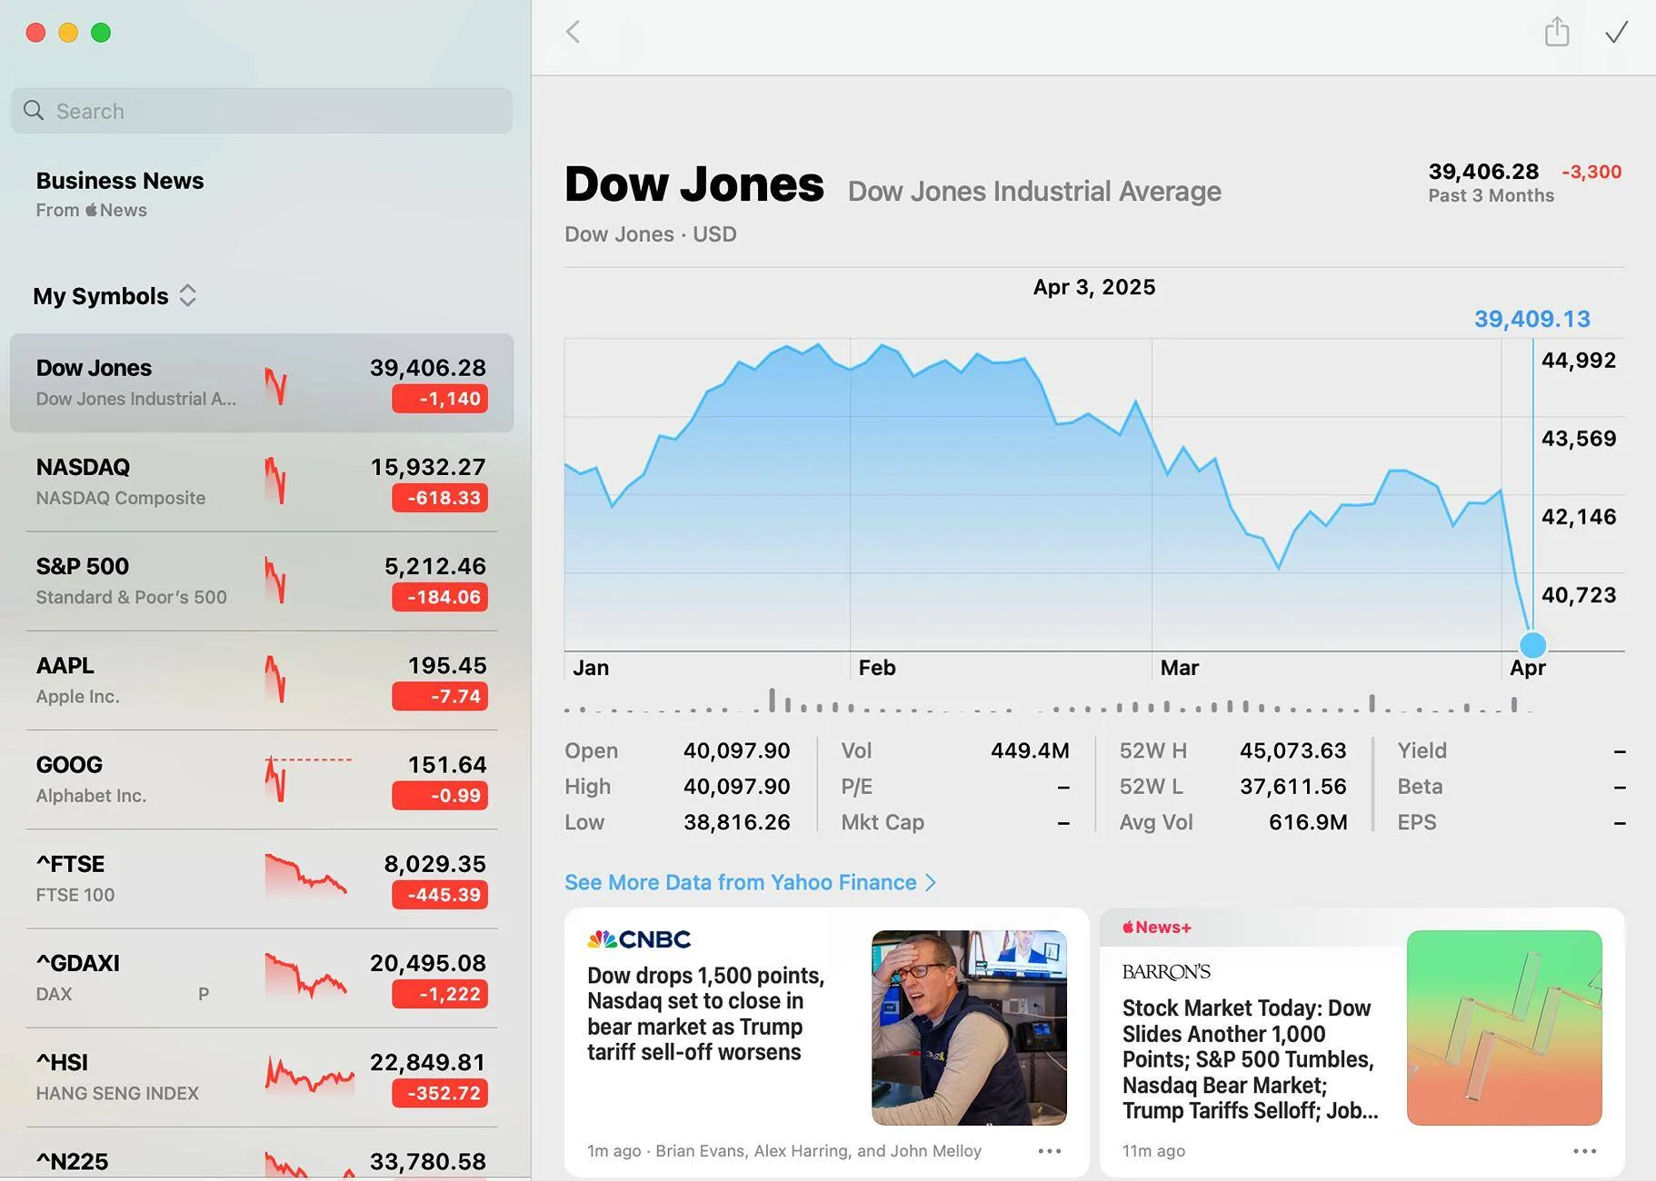
Task: Click into the Search field
Action: (262, 111)
